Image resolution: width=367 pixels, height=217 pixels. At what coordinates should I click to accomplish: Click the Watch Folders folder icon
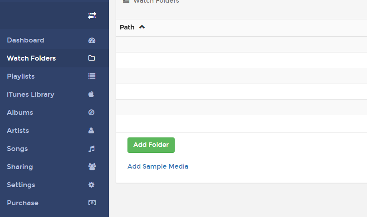point(92,58)
